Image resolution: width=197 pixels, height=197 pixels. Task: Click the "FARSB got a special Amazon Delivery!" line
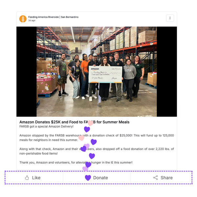pyautogui.click(x=46, y=126)
